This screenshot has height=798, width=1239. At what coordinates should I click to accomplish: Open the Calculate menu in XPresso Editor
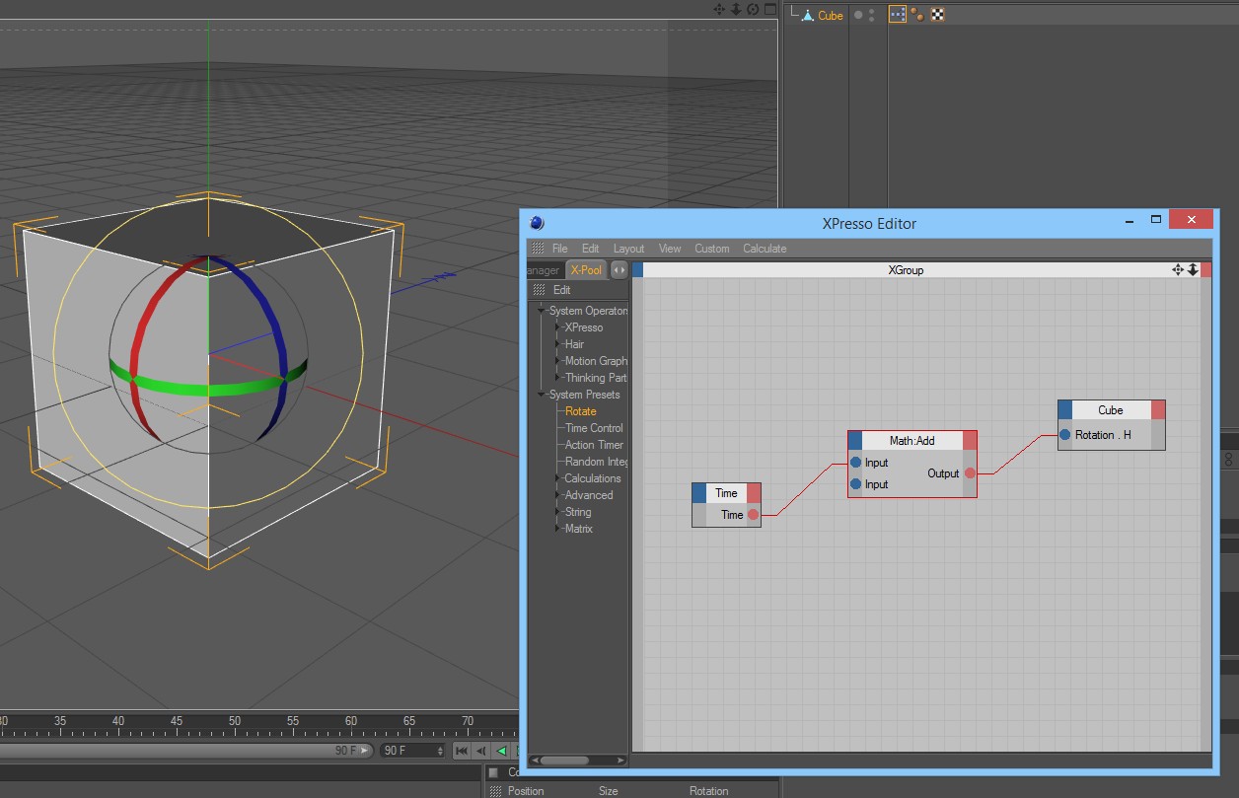click(764, 249)
